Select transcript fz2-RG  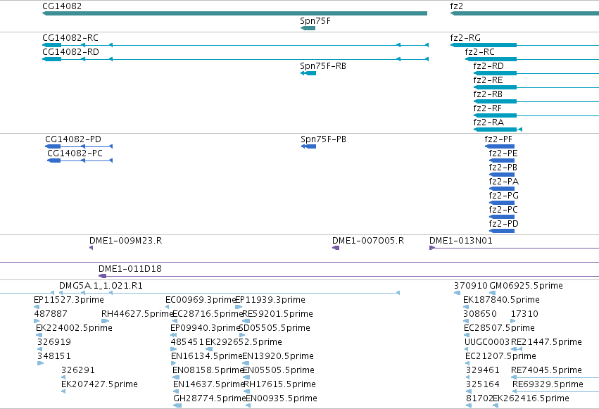coord(524,45)
